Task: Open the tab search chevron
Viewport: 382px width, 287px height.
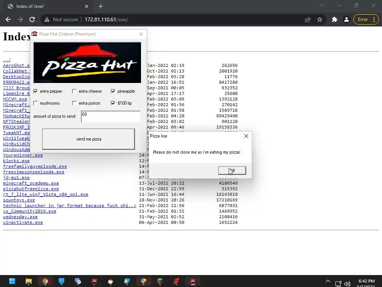Action: (x=322, y=5)
